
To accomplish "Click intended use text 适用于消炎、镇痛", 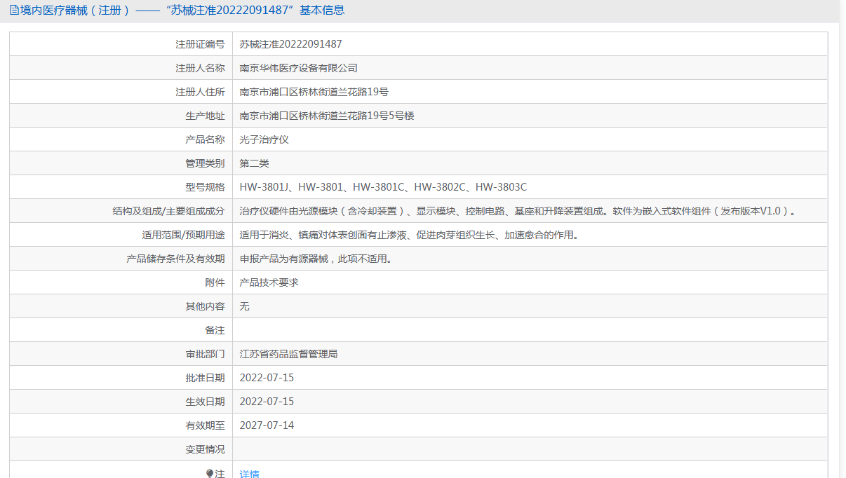I will 410,235.
